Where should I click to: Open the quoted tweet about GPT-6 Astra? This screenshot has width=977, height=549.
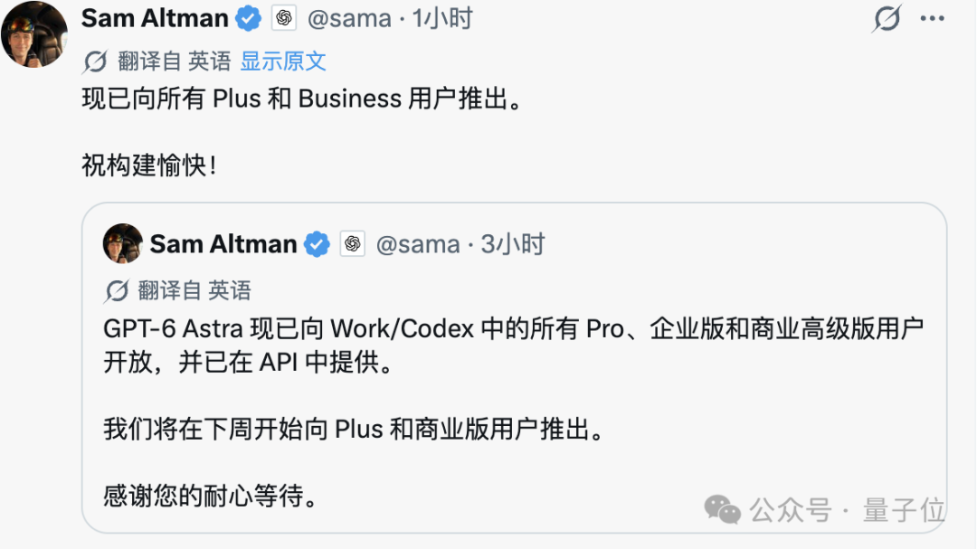point(514,367)
